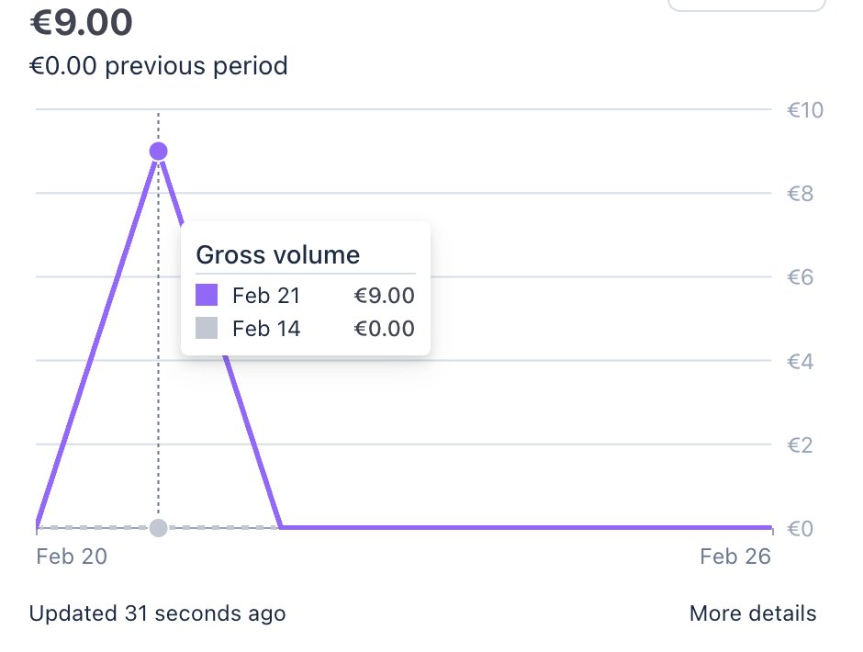Click the Feb 14 €0.00 tooltip value
The image size is (863, 652).
[x=384, y=328]
